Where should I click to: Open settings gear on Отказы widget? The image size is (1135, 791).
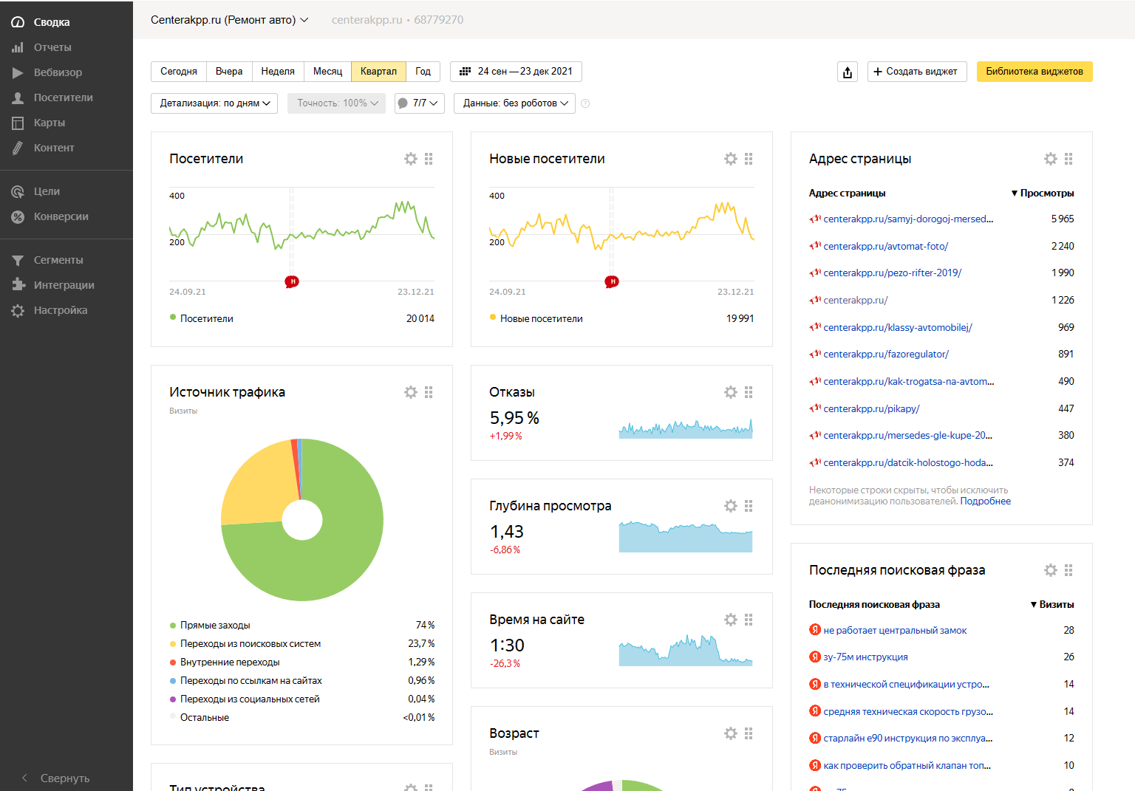731,392
